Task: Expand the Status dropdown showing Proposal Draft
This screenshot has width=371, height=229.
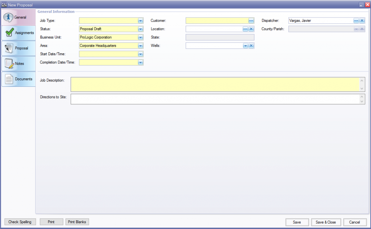Action: [x=141, y=29]
